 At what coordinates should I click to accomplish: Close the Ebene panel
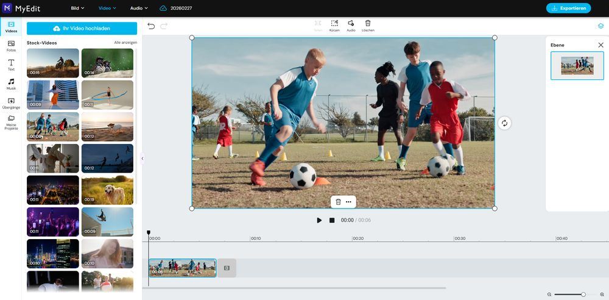[x=600, y=45]
